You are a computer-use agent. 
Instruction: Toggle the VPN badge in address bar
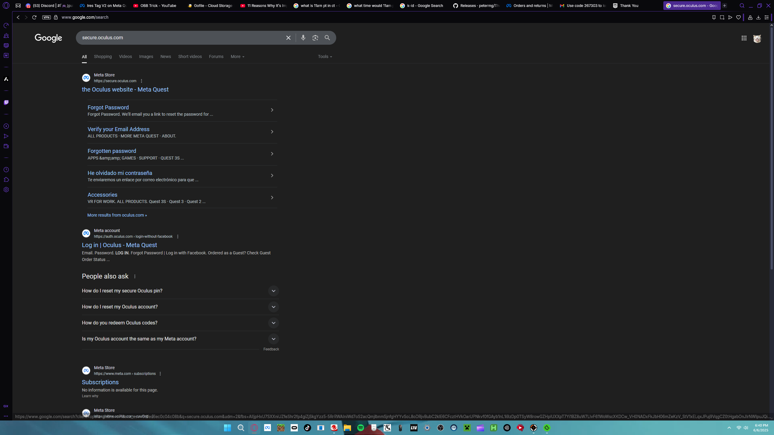(x=46, y=17)
